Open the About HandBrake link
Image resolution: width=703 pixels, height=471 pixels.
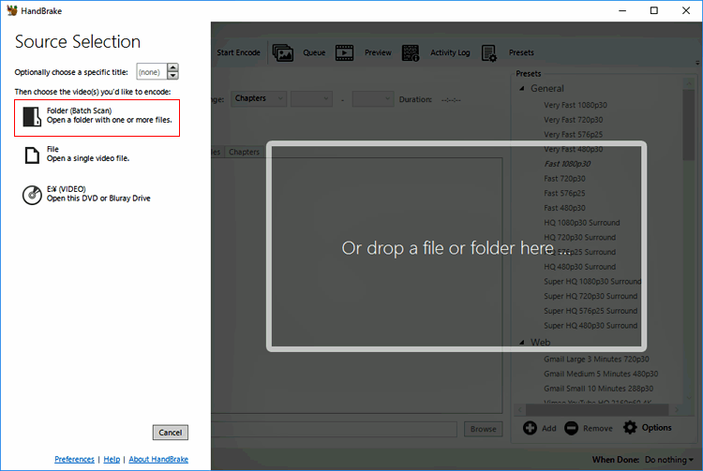pos(158,459)
